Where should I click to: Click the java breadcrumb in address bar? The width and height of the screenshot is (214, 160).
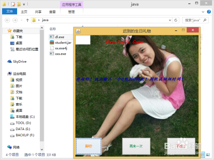click(x=45, y=20)
